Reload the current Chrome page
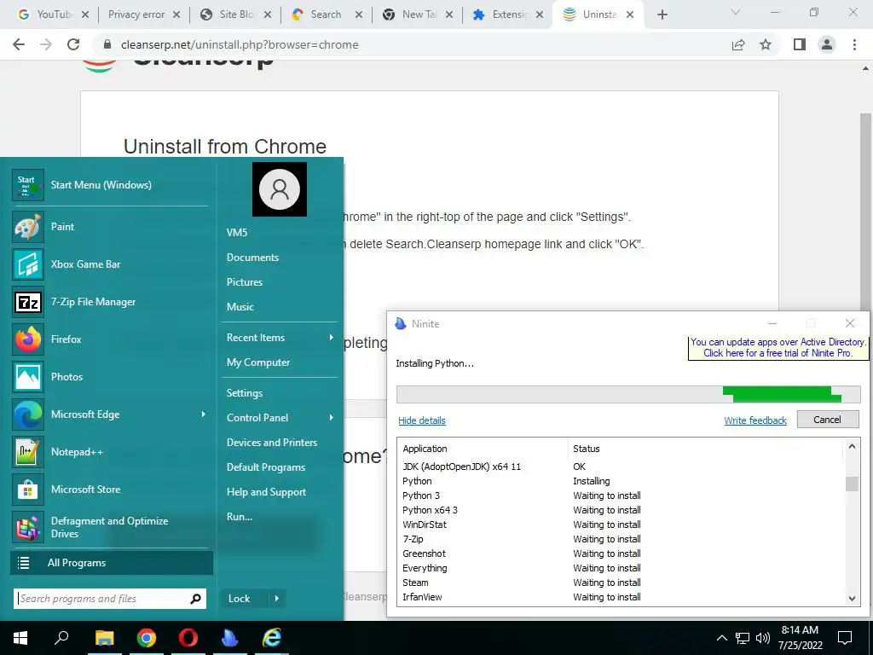 click(x=73, y=44)
